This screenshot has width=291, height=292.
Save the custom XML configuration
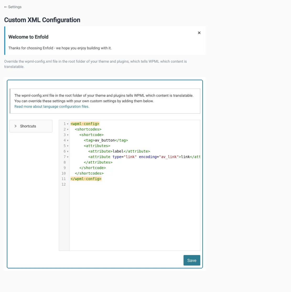[x=192, y=260]
